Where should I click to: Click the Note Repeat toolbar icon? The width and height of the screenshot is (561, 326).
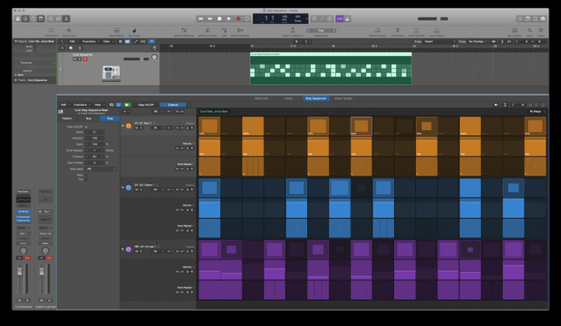coord(116,31)
